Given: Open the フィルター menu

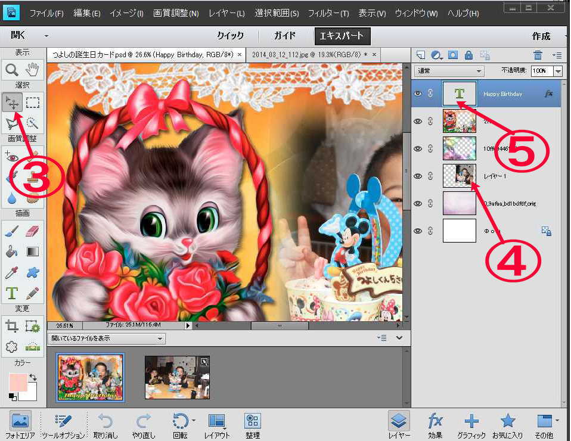Looking at the screenshot, I should (327, 13).
